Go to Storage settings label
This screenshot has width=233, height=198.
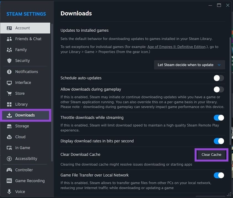tap(22, 126)
